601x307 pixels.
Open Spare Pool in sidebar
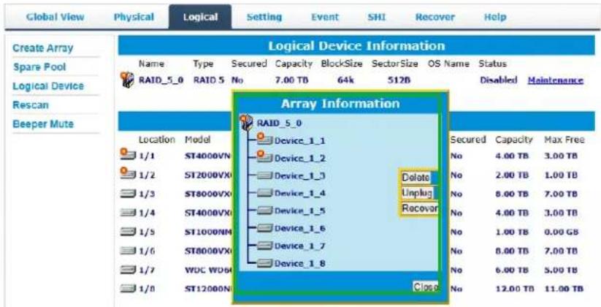[x=39, y=67]
